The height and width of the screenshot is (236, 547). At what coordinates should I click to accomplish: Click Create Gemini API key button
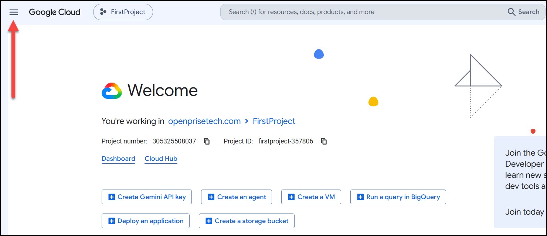[x=147, y=197]
